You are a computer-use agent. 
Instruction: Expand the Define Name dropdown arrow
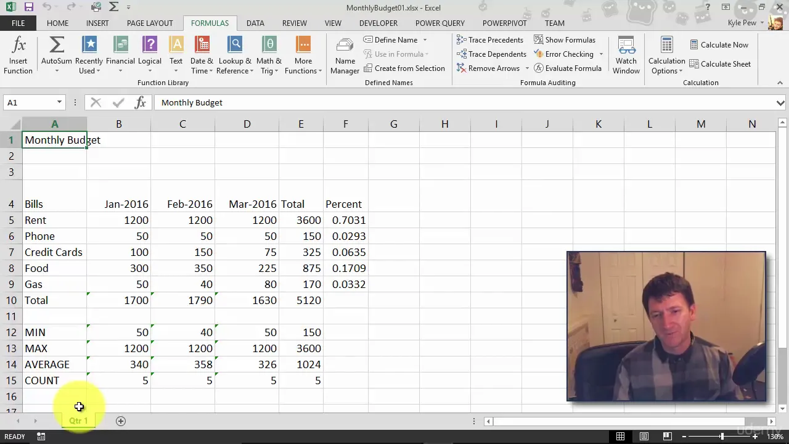tap(425, 39)
